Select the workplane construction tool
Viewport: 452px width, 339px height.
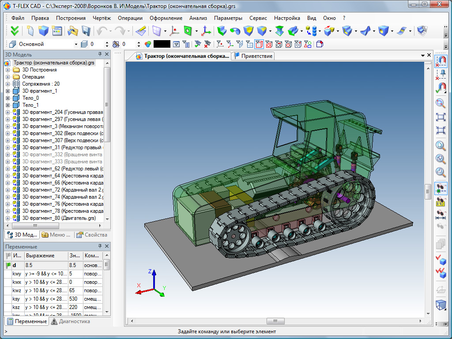pos(157,30)
